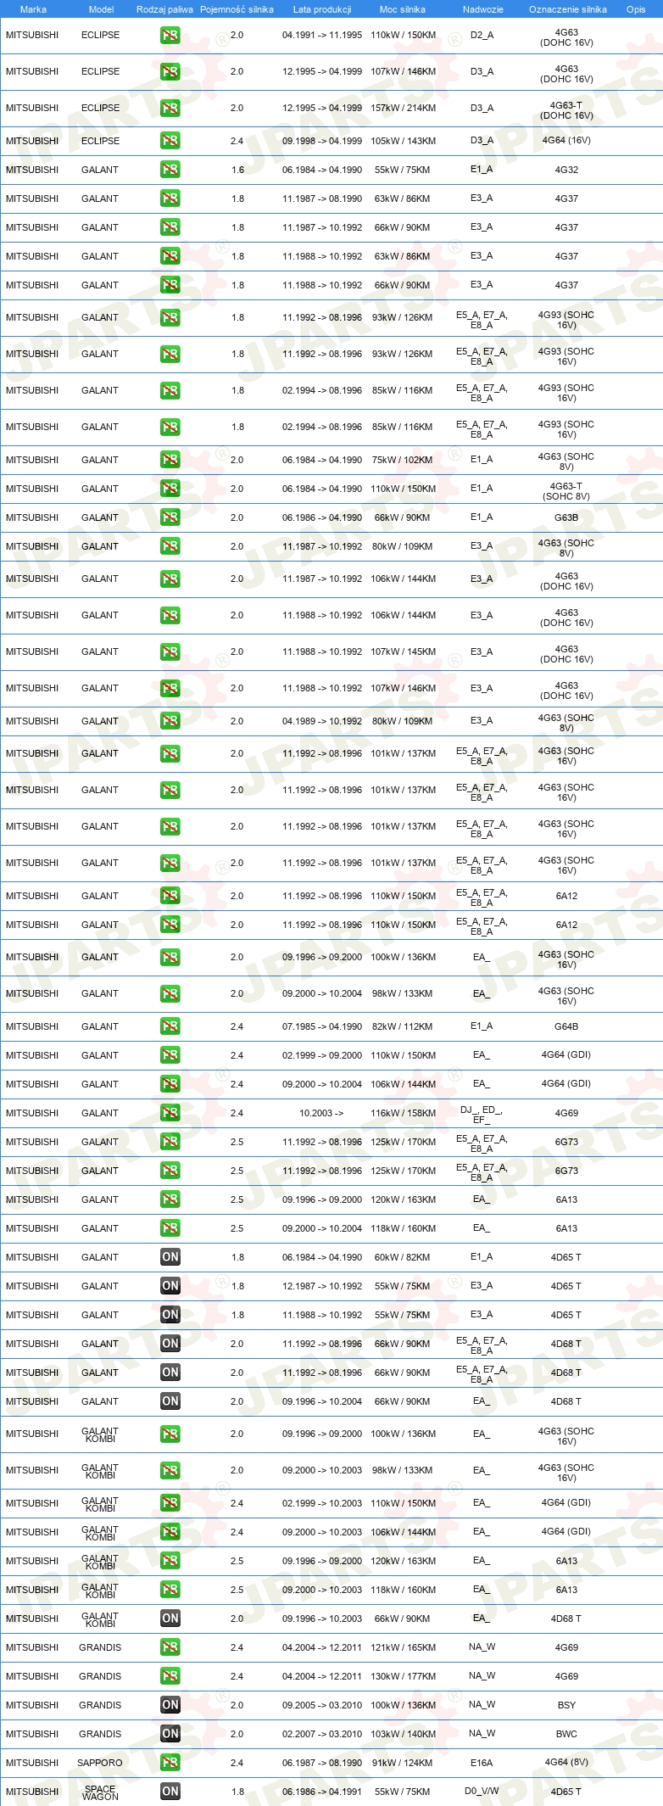This screenshot has width=663, height=1806.
Task: Click the ON icon in the GALANT KOMBI 66kW / 90KM row
Action: tap(170, 1619)
